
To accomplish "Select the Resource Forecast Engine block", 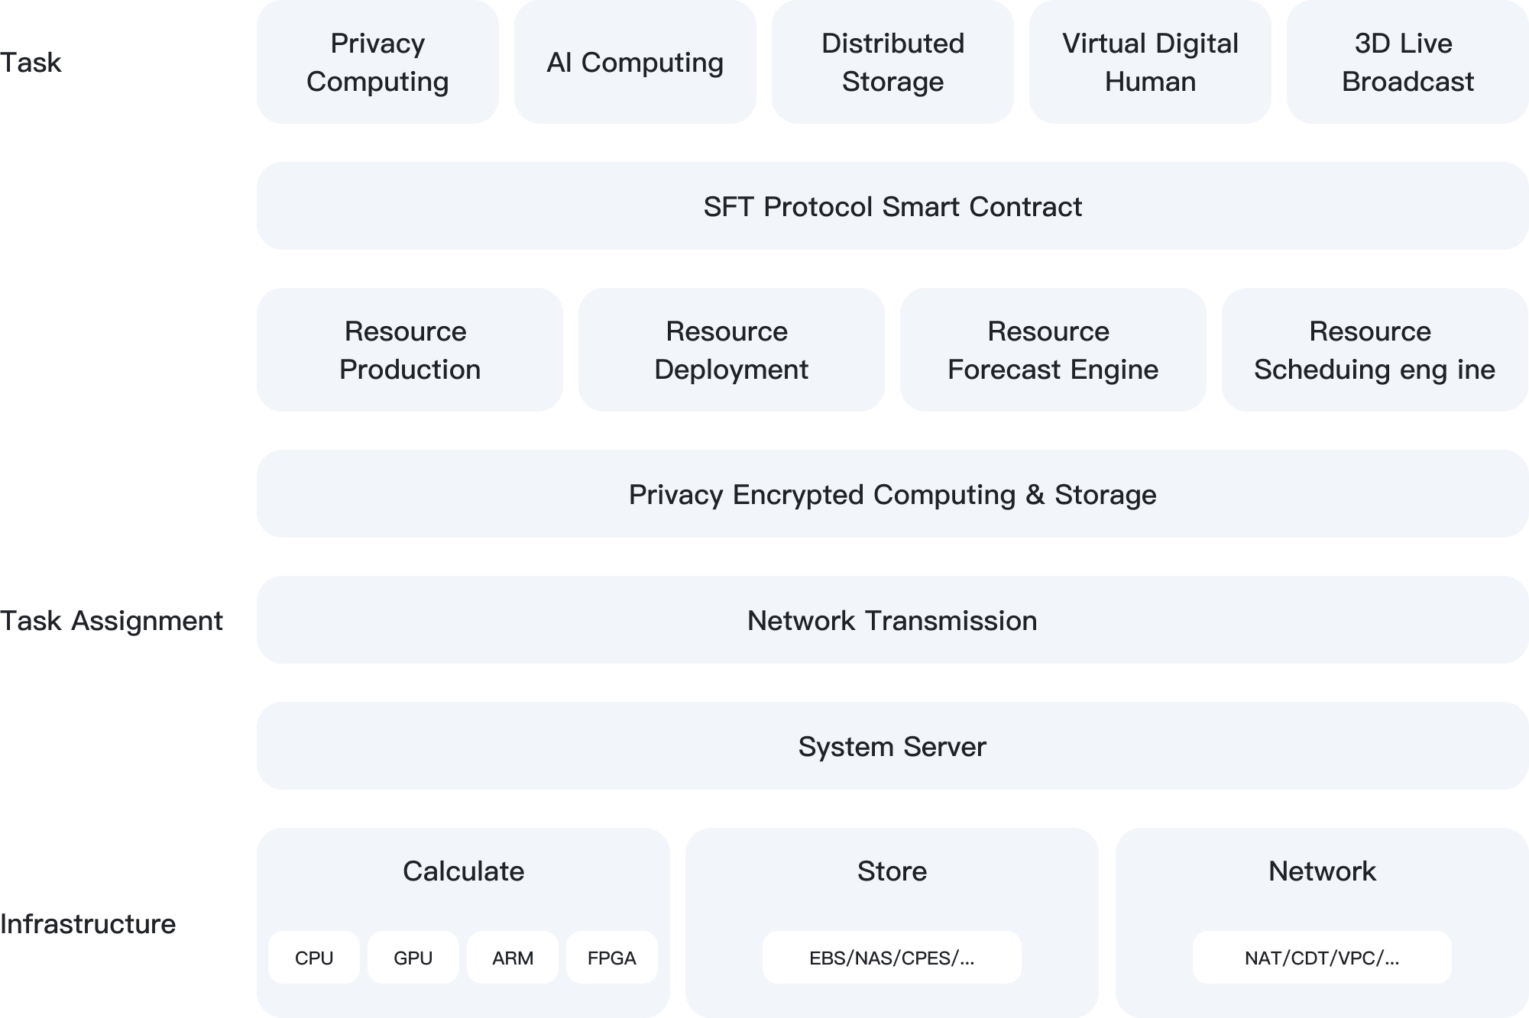I will pos(1053,350).
